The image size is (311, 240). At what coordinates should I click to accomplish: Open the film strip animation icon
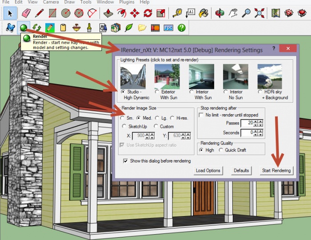pyautogui.click(x=155, y=28)
